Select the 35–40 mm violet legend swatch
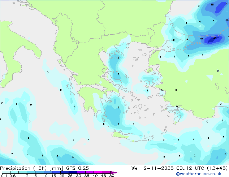 tap(89, 172)
